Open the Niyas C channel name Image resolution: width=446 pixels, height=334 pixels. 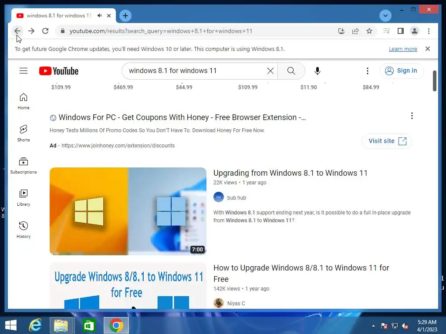point(236,303)
